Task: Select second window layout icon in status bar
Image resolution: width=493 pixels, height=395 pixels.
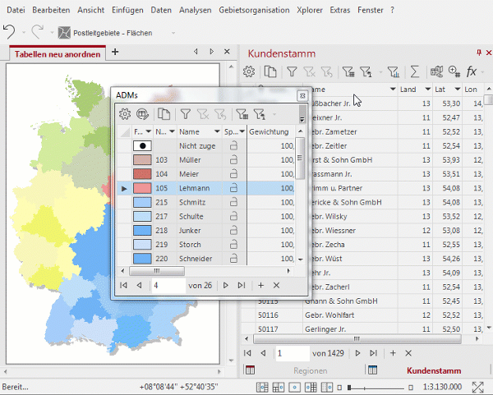Action: click(x=279, y=387)
